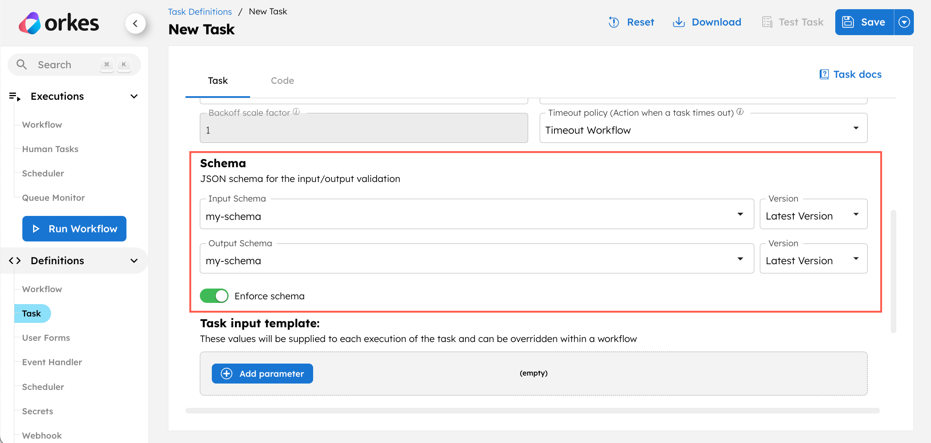The image size is (931, 443).
Task: Expand the Executions section
Action: pos(134,96)
